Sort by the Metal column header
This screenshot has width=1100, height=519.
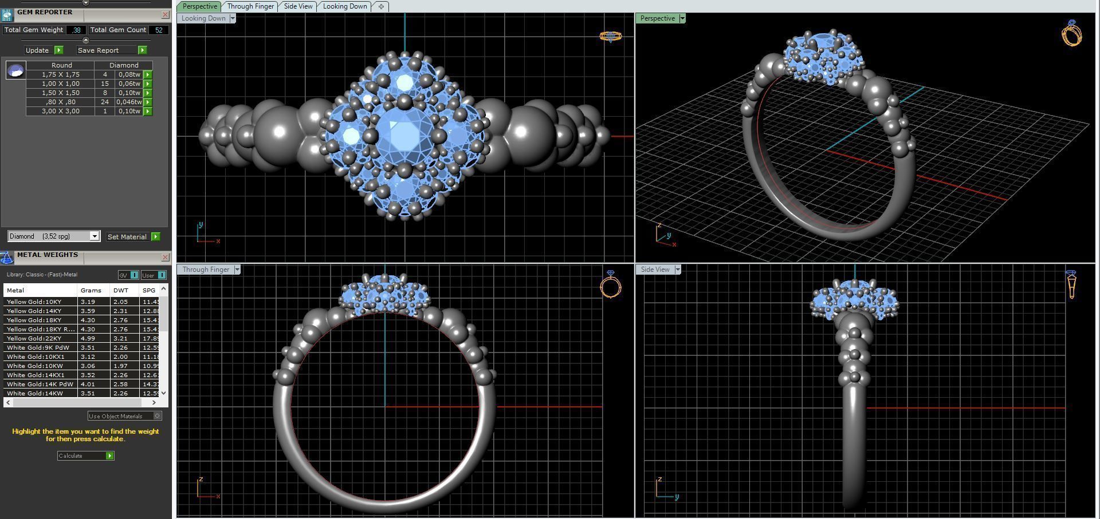[40, 290]
